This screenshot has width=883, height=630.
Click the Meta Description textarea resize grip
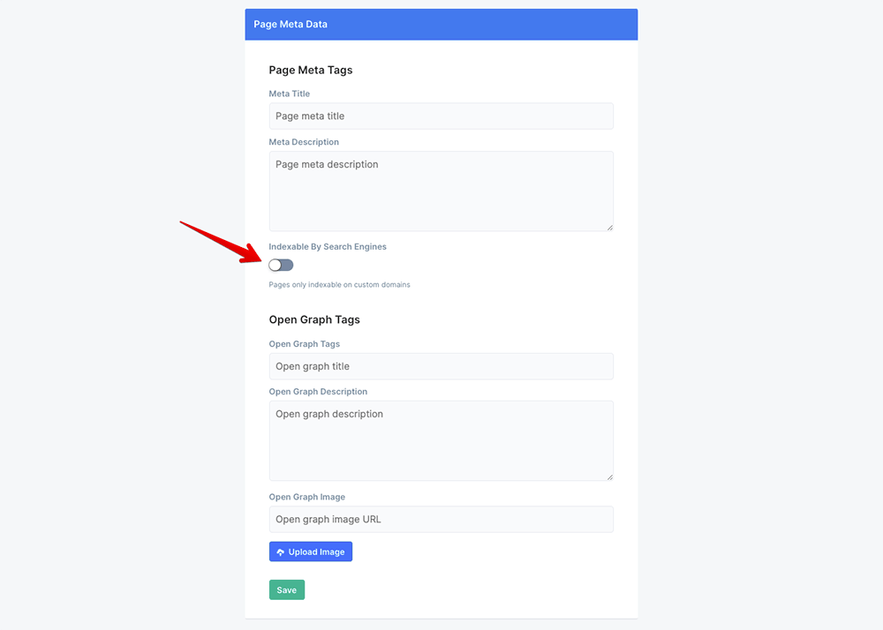(x=610, y=227)
